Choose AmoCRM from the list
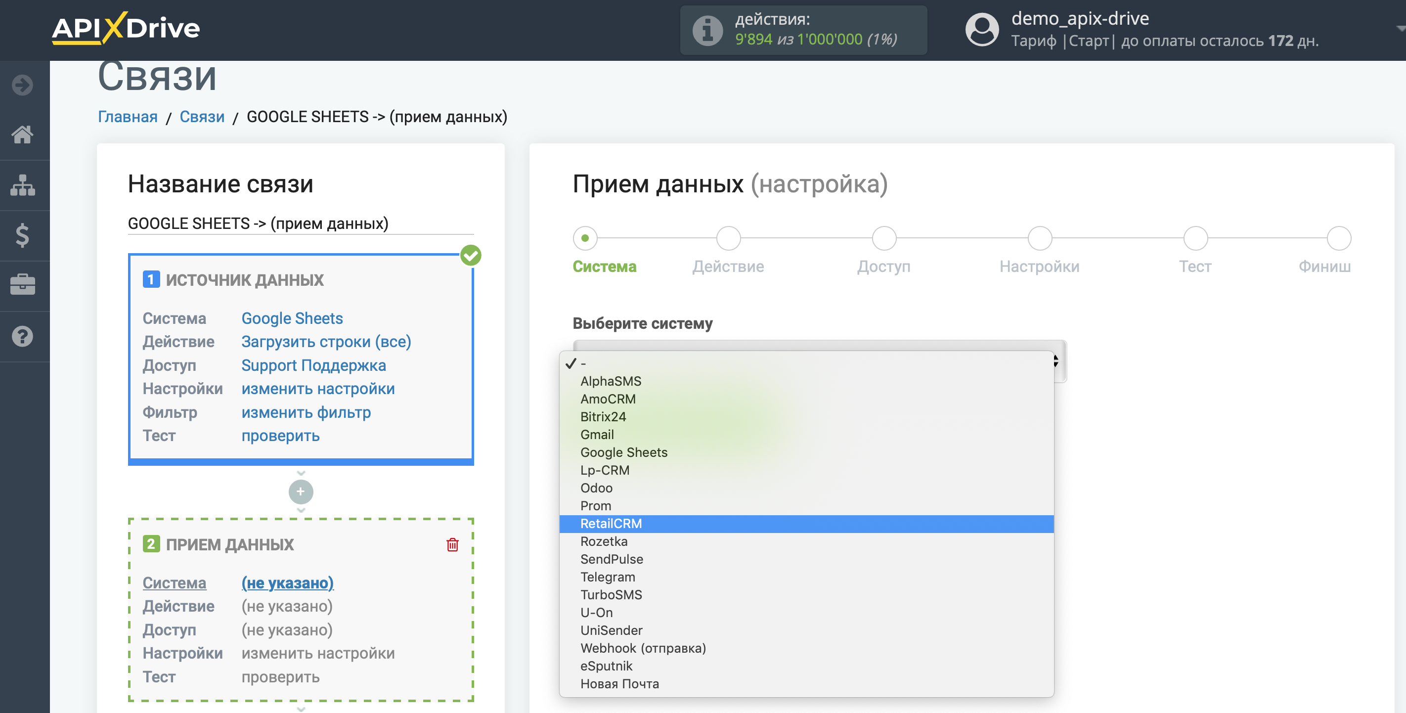 click(x=806, y=399)
